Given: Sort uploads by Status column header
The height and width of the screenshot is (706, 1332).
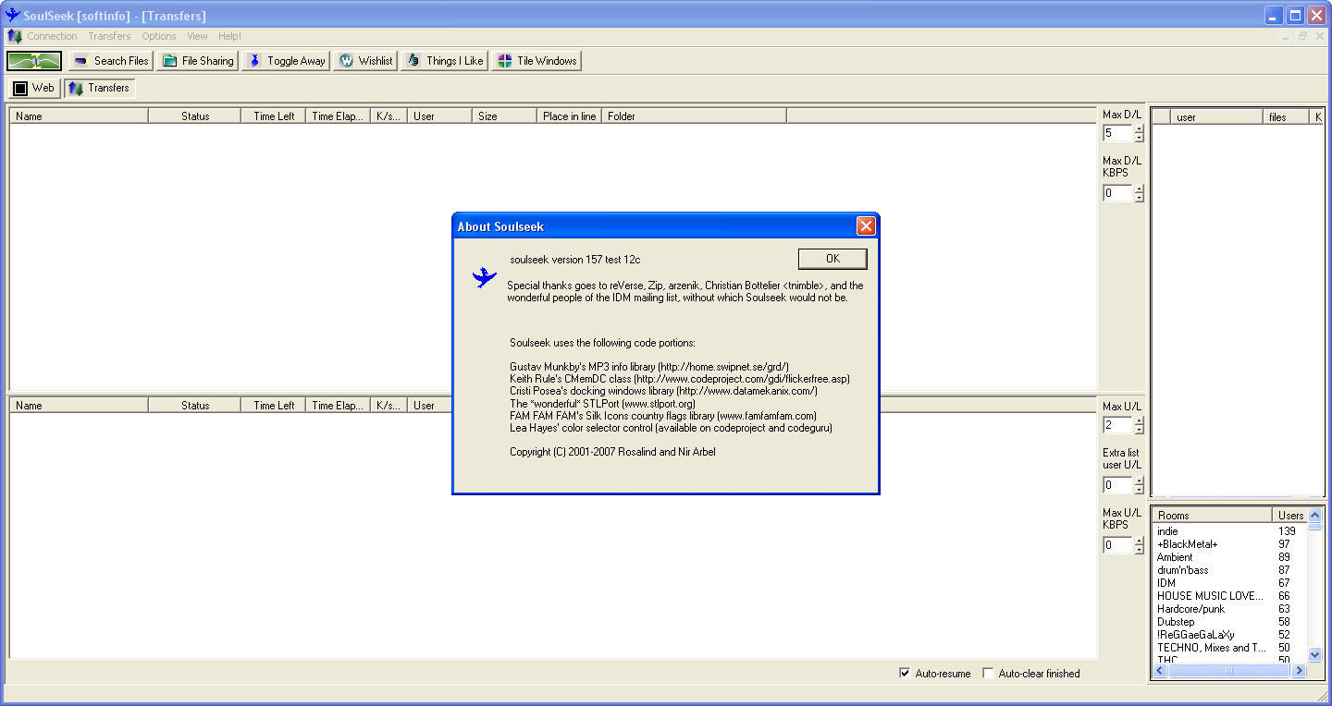Looking at the screenshot, I should pyautogui.click(x=194, y=405).
